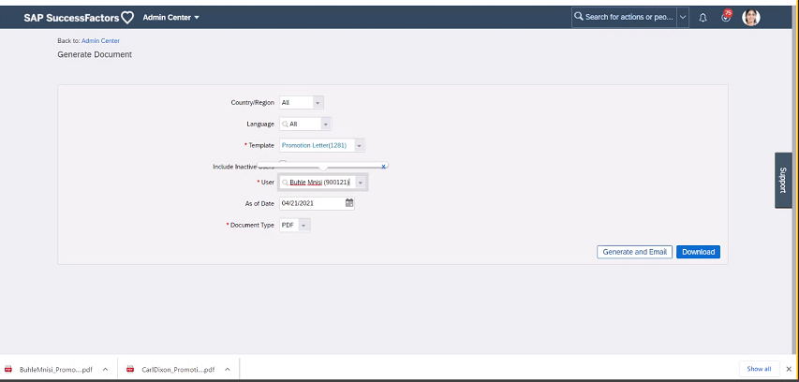
Task: Open the Support side tab
Action: tap(783, 180)
